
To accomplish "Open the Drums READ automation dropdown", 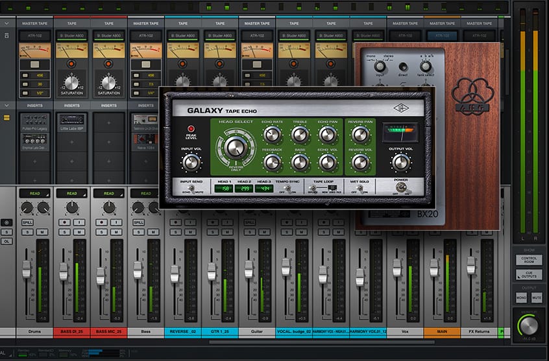I will 34,193.
